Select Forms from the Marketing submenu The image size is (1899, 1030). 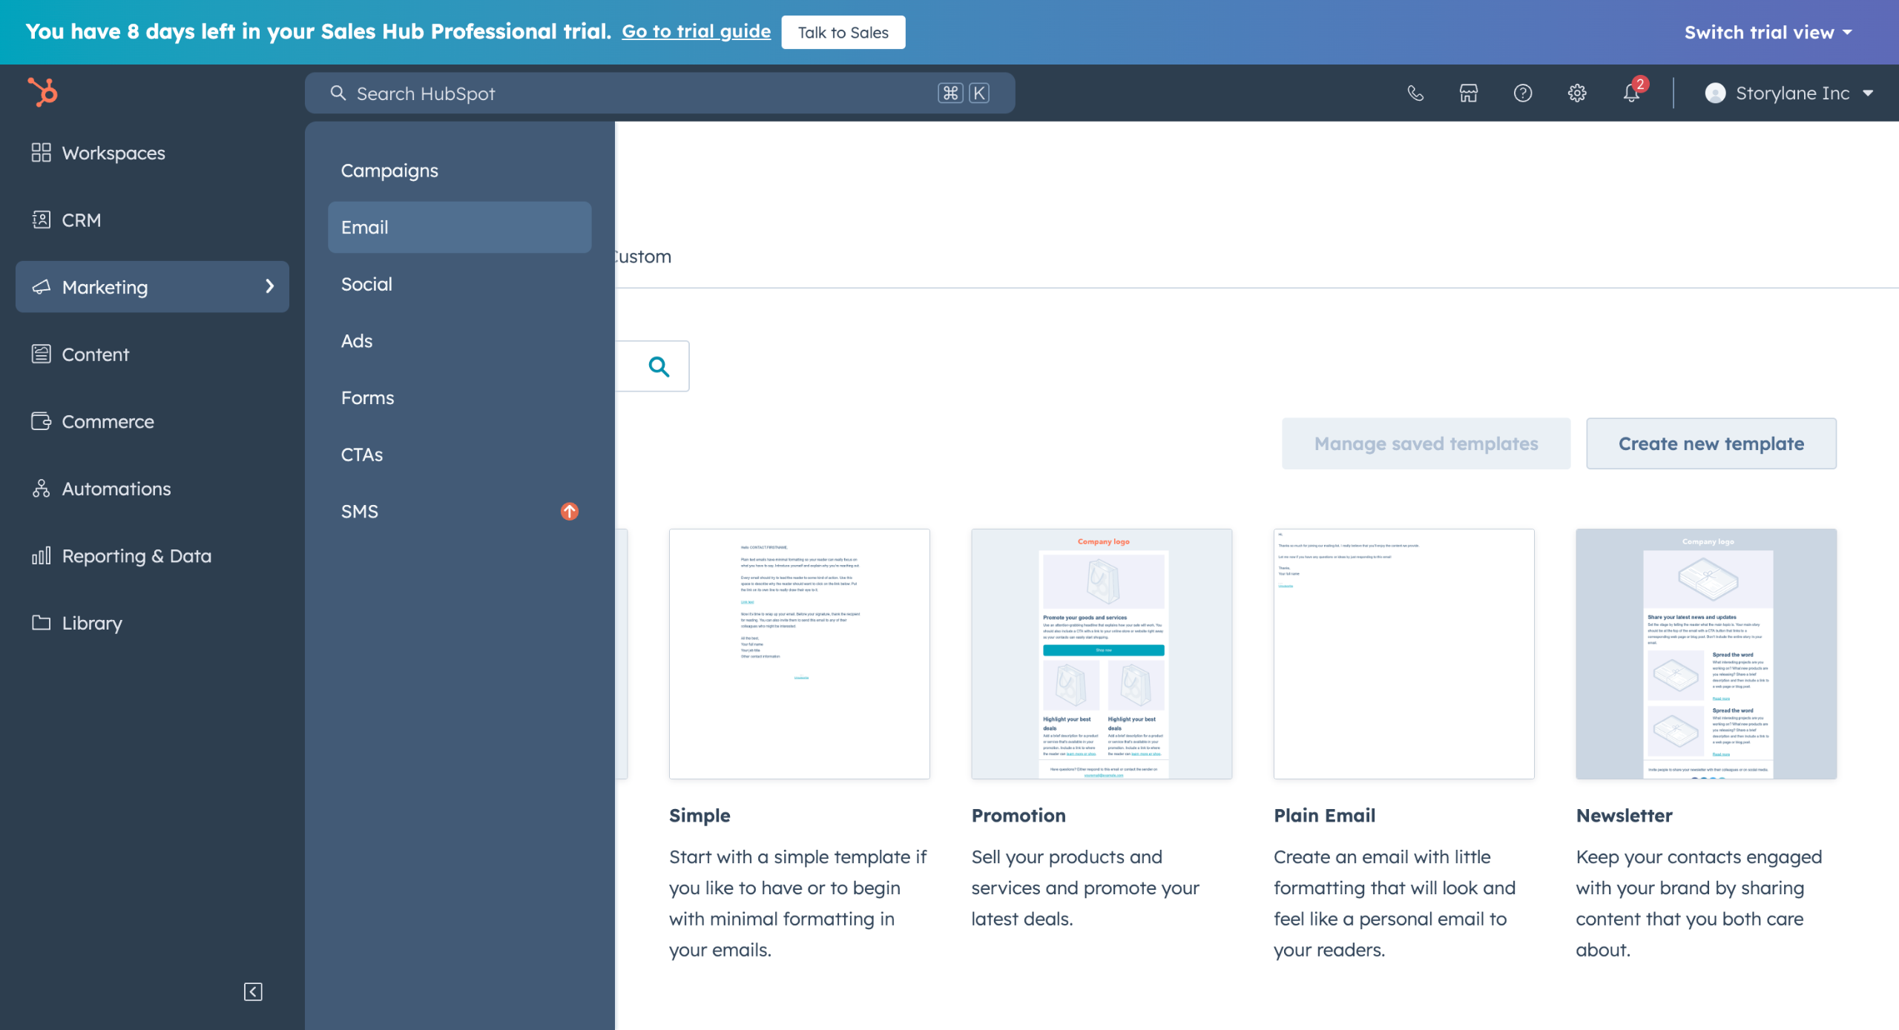pyautogui.click(x=459, y=397)
